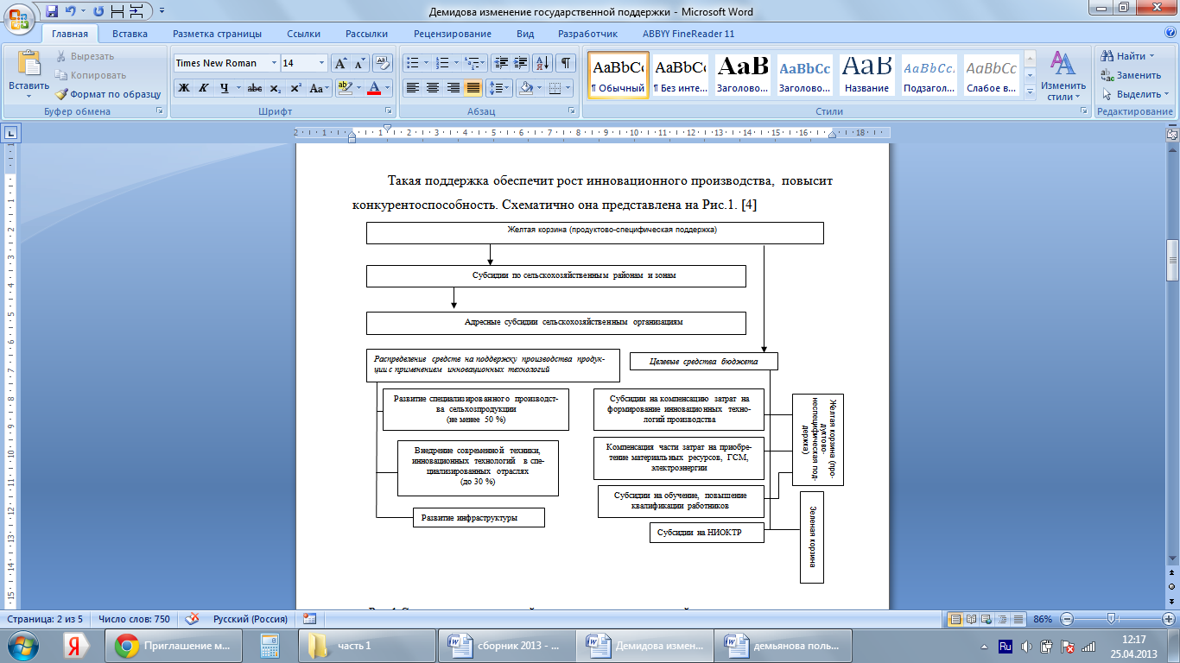Open the Ссылки (References) tab
The image size is (1180, 663).
pyautogui.click(x=304, y=34)
